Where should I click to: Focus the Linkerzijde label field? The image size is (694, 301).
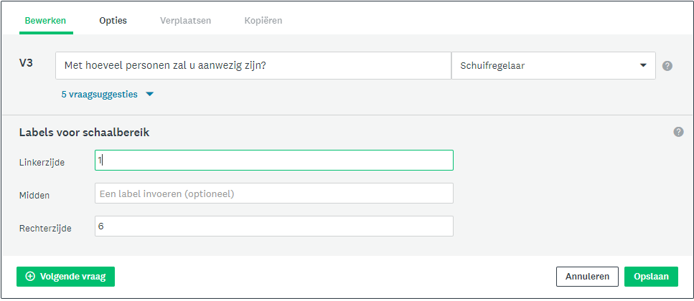(274, 160)
